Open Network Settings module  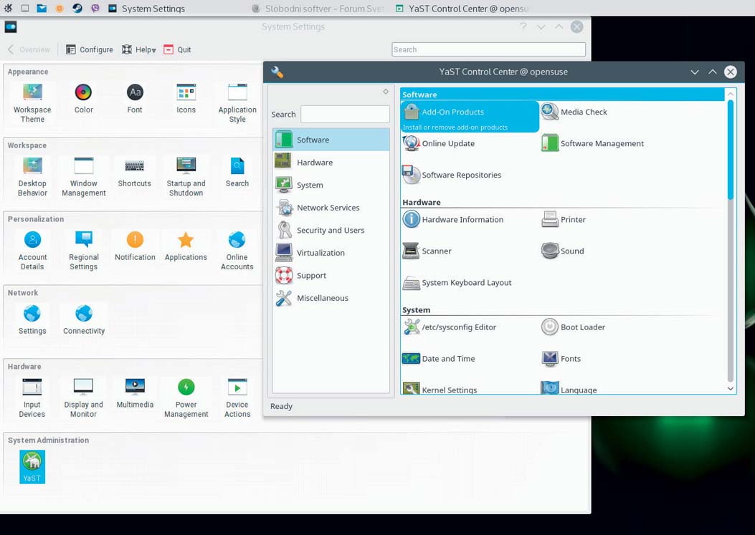tap(32, 320)
